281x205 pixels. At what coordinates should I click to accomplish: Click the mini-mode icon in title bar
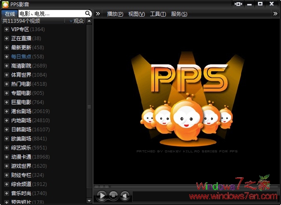click(238, 4)
